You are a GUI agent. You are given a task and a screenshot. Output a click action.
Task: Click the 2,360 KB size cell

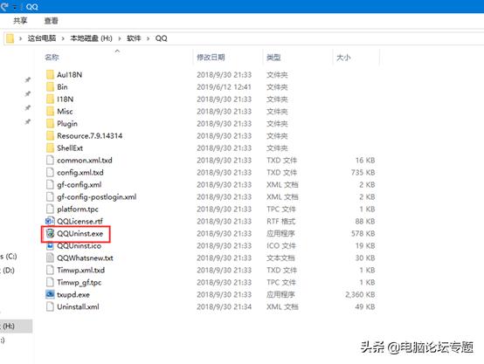(x=360, y=294)
